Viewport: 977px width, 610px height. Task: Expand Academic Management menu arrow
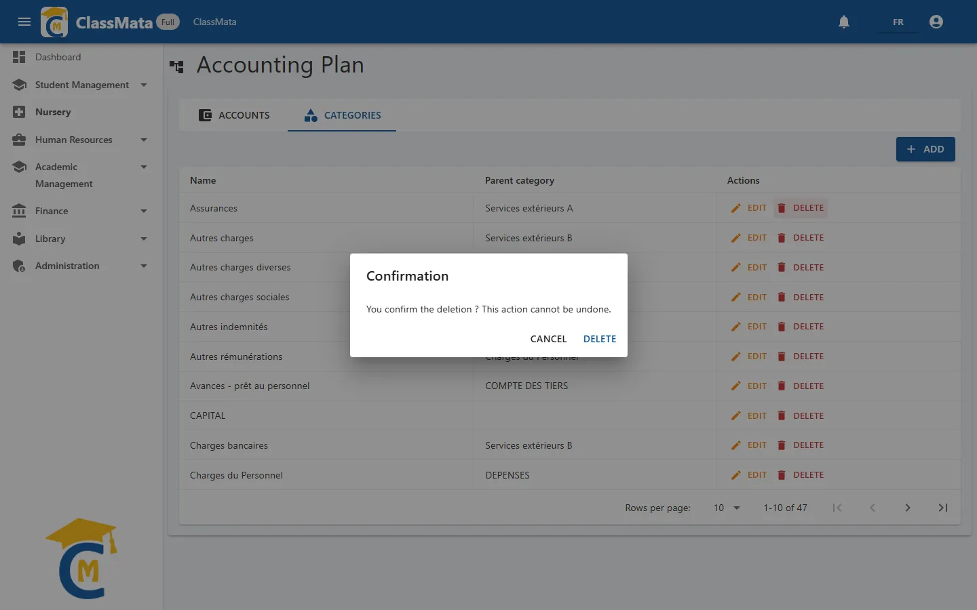[x=144, y=167]
